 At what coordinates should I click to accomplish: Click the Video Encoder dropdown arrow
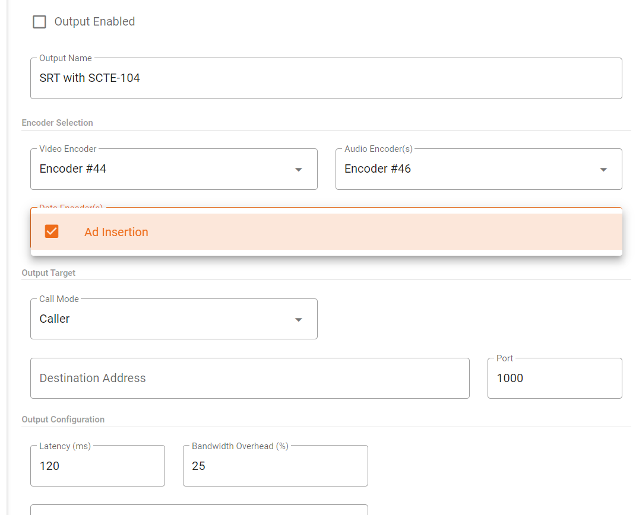(298, 169)
